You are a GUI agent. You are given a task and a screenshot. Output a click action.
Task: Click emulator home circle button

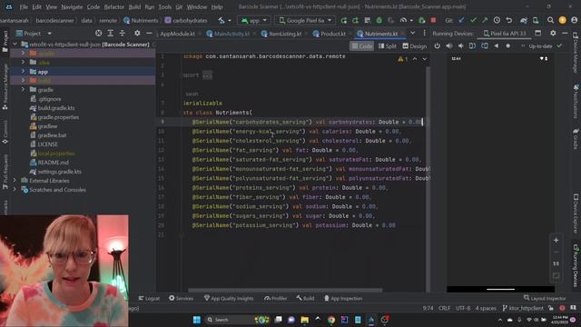click(508, 46)
